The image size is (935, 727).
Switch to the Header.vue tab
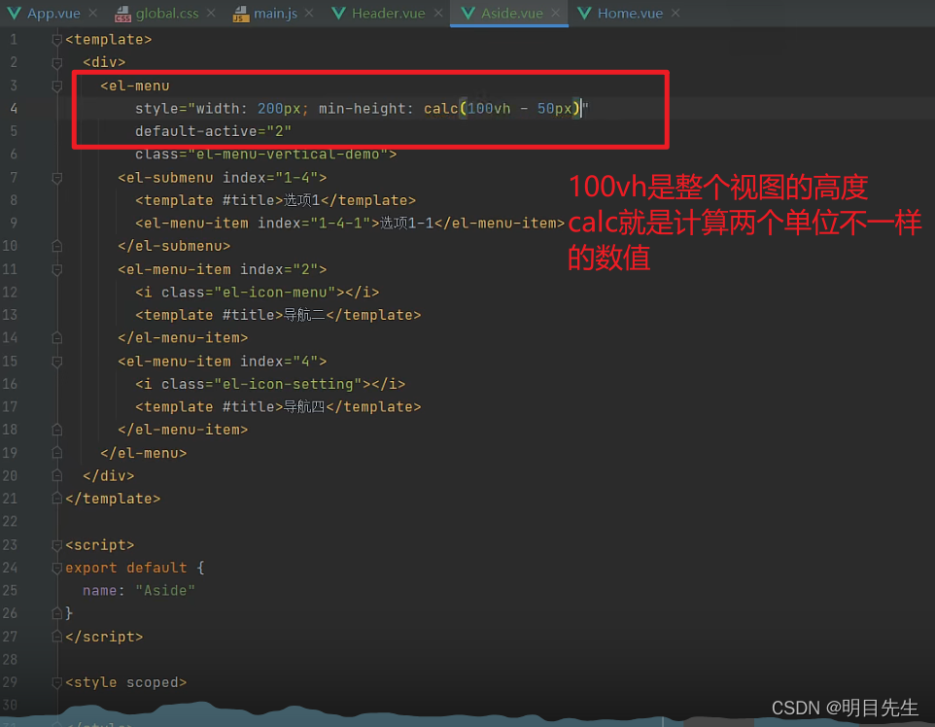(388, 13)
